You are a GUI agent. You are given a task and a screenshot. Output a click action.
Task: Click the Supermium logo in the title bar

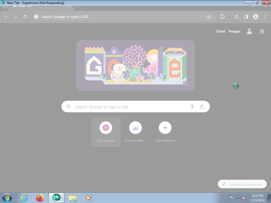click(x=3, y=2)
